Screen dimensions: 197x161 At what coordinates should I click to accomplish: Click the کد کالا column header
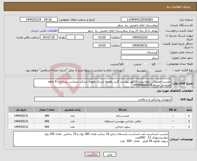pyautogui.click(x=173, y=110)
